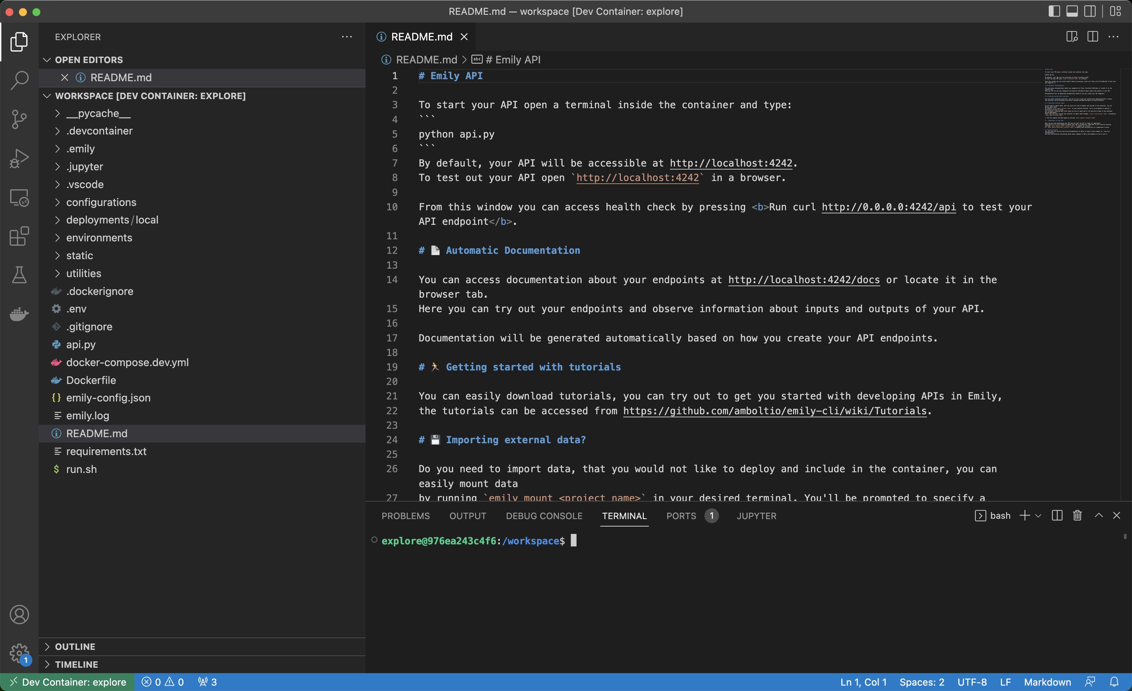Toggle the primary side bar visibility
The height and width of the screenshot is (691, 1132).
1055,11
